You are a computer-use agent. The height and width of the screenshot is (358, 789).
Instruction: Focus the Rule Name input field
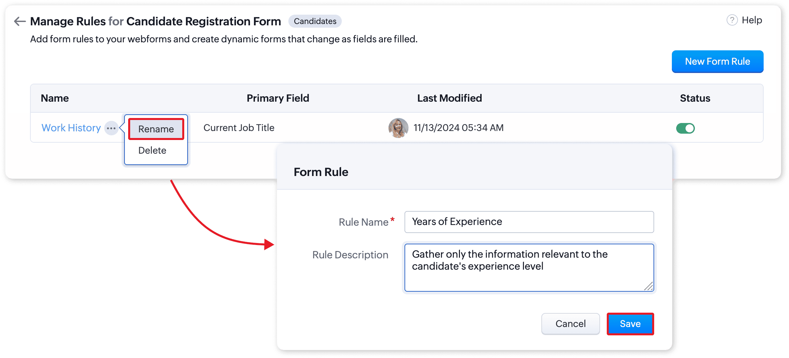(529, 222)
